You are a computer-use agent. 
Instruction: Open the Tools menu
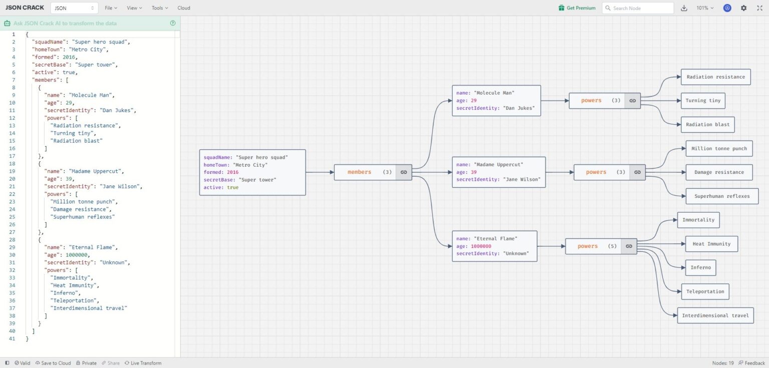[160, 8]
